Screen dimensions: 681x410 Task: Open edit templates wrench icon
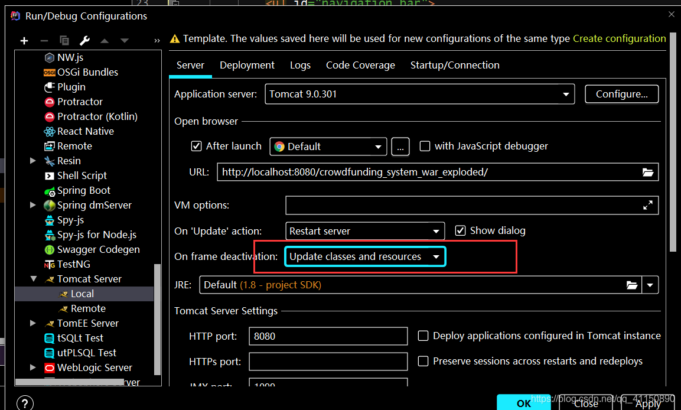84,41
